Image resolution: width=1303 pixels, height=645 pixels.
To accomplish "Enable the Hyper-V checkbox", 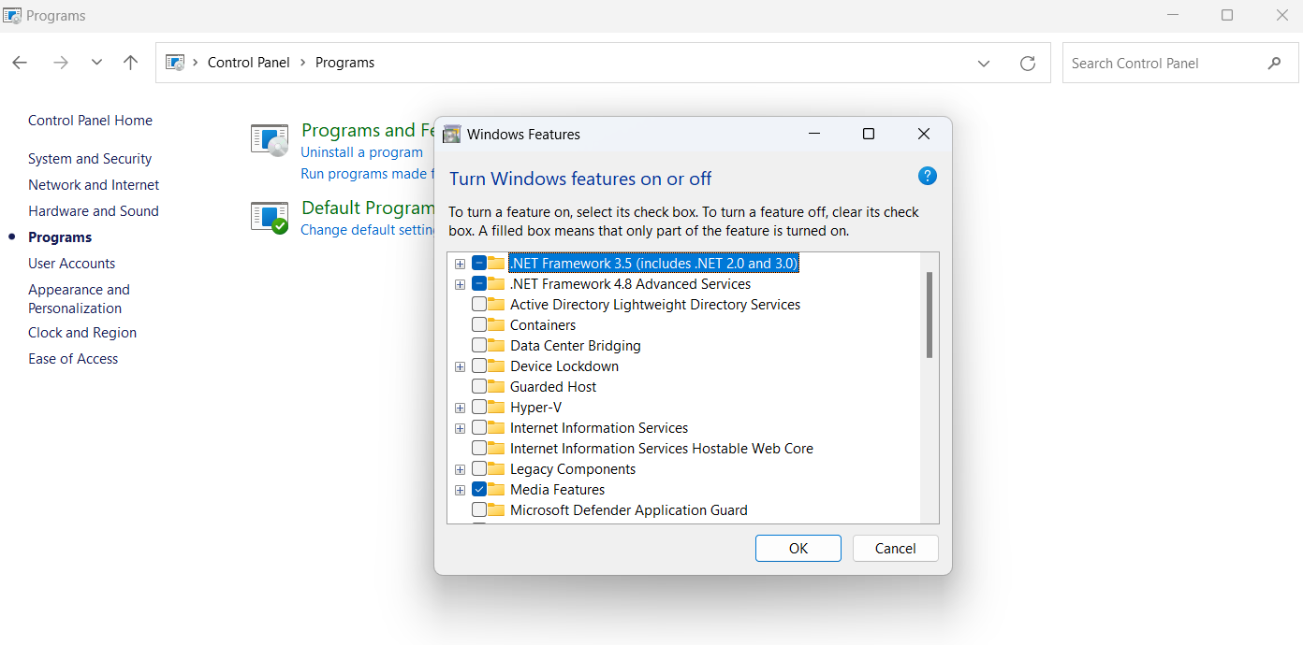I will point(479,408).
